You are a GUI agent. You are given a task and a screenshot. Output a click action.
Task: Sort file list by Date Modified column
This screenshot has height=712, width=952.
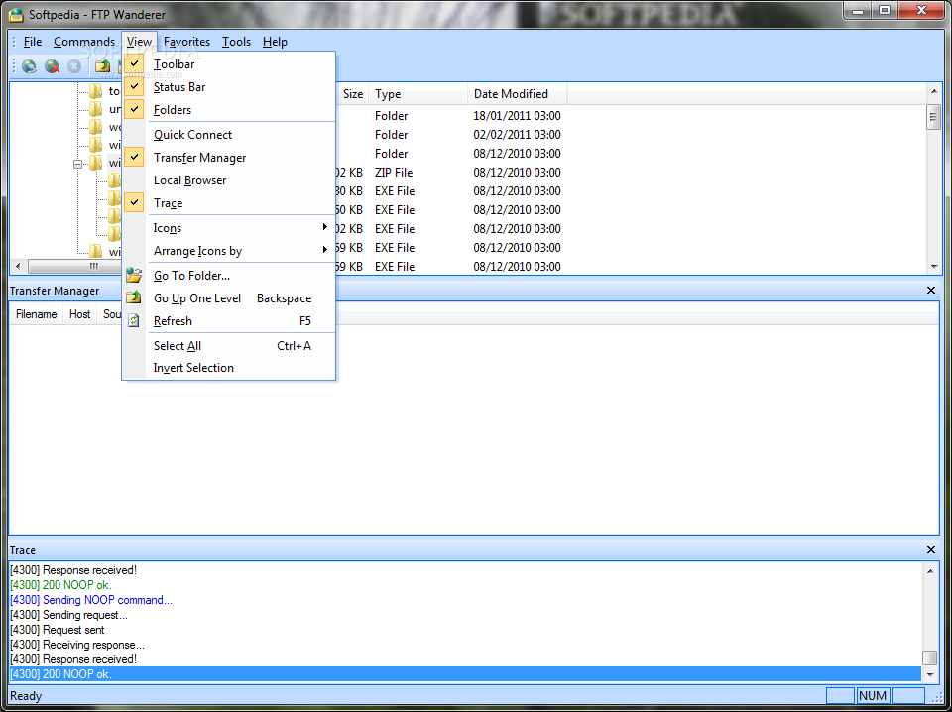point(518,94)
